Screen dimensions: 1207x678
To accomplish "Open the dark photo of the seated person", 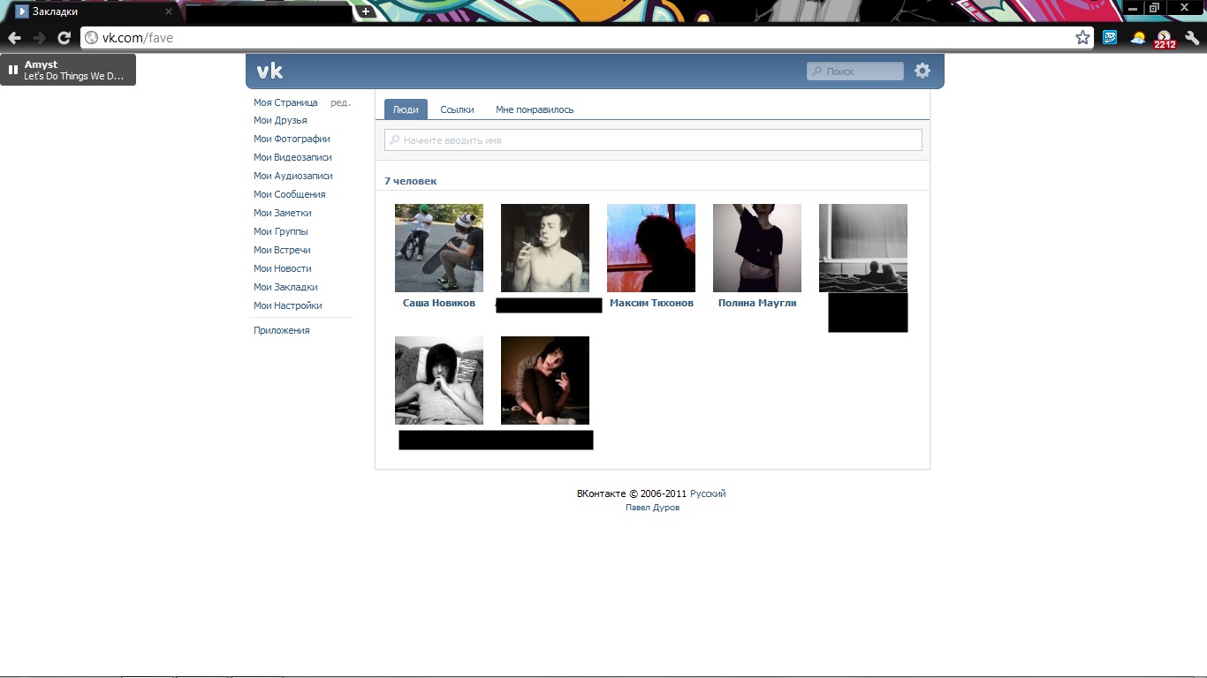I will [545, 380].
